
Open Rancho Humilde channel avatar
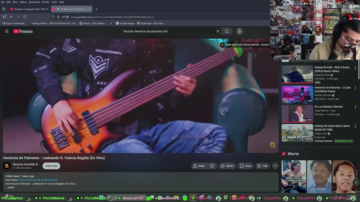pyautogui.click(x=7, y=166)
